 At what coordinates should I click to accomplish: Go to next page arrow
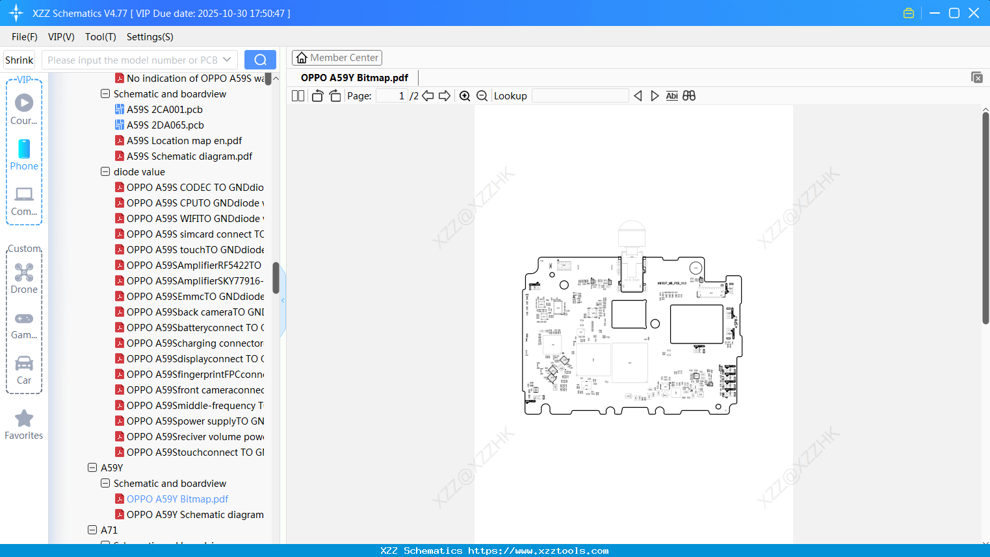pyautogui.click(x=445, y=96)
